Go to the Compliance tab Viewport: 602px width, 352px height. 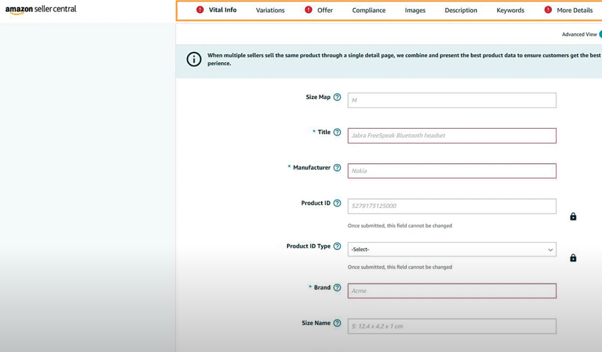pyautogui.click(x=369, y=10)
